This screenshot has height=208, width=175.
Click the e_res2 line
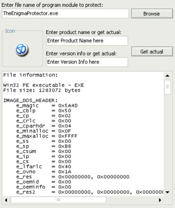90,192
